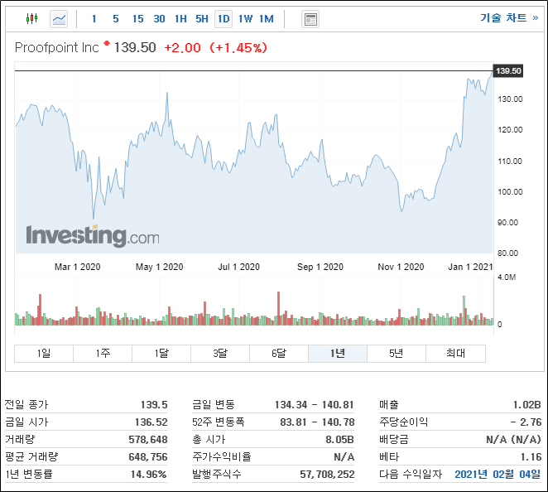548x492 pixels.
Task: Click the 거래량 value 578,648
Action: tap(148, 440)
